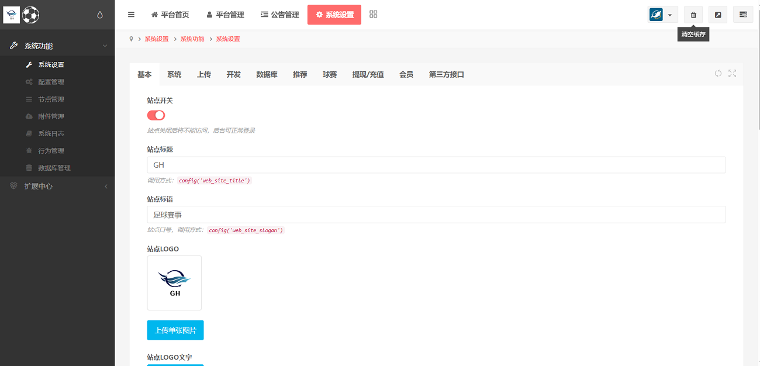Collapse the 系统功能 sidebar section

coord(57,46)
